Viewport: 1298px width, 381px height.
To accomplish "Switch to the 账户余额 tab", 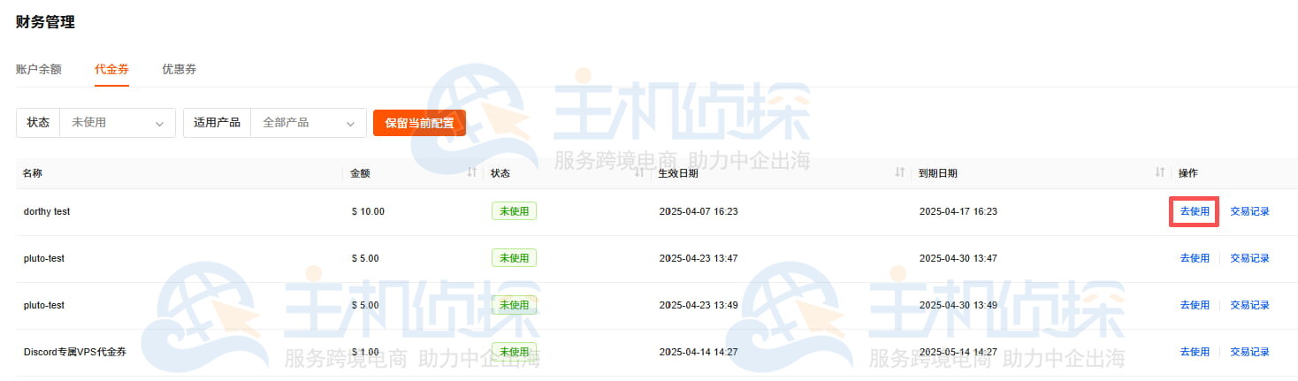I will [x=39, y=69].
